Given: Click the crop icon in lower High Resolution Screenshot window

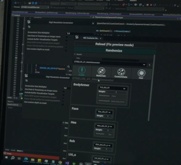Looking at the screenshot, I should (x=27, y=81).
